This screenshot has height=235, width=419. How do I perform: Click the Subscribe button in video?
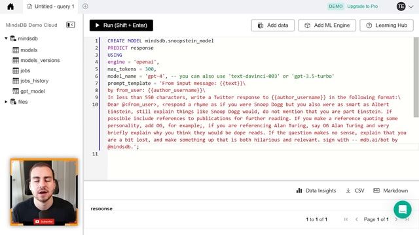(x=44, y=221)
